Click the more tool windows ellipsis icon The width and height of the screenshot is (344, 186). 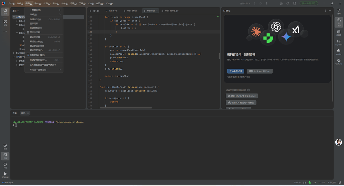(5, 31)
